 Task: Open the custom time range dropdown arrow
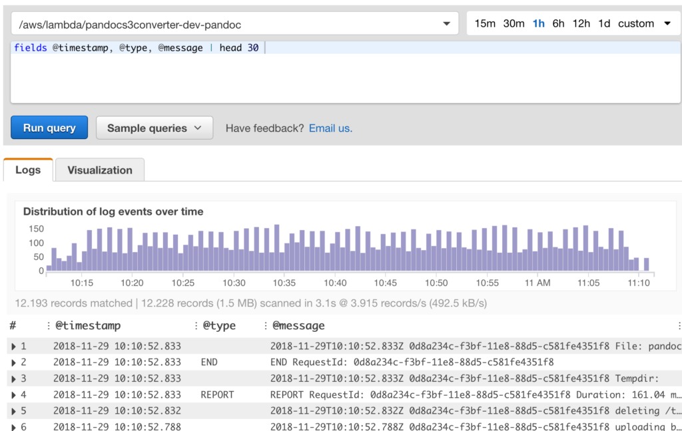[x=667, y=23]
